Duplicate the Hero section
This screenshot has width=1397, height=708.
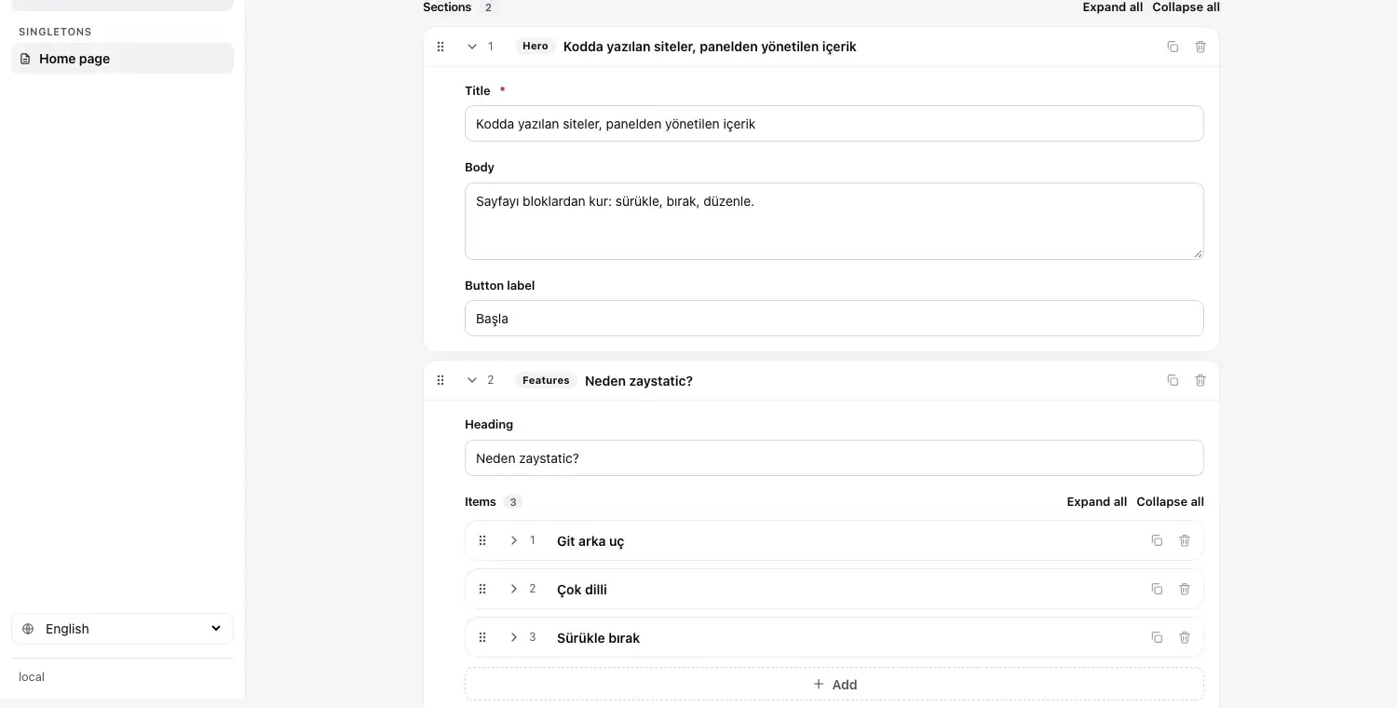pos(1173,47)
